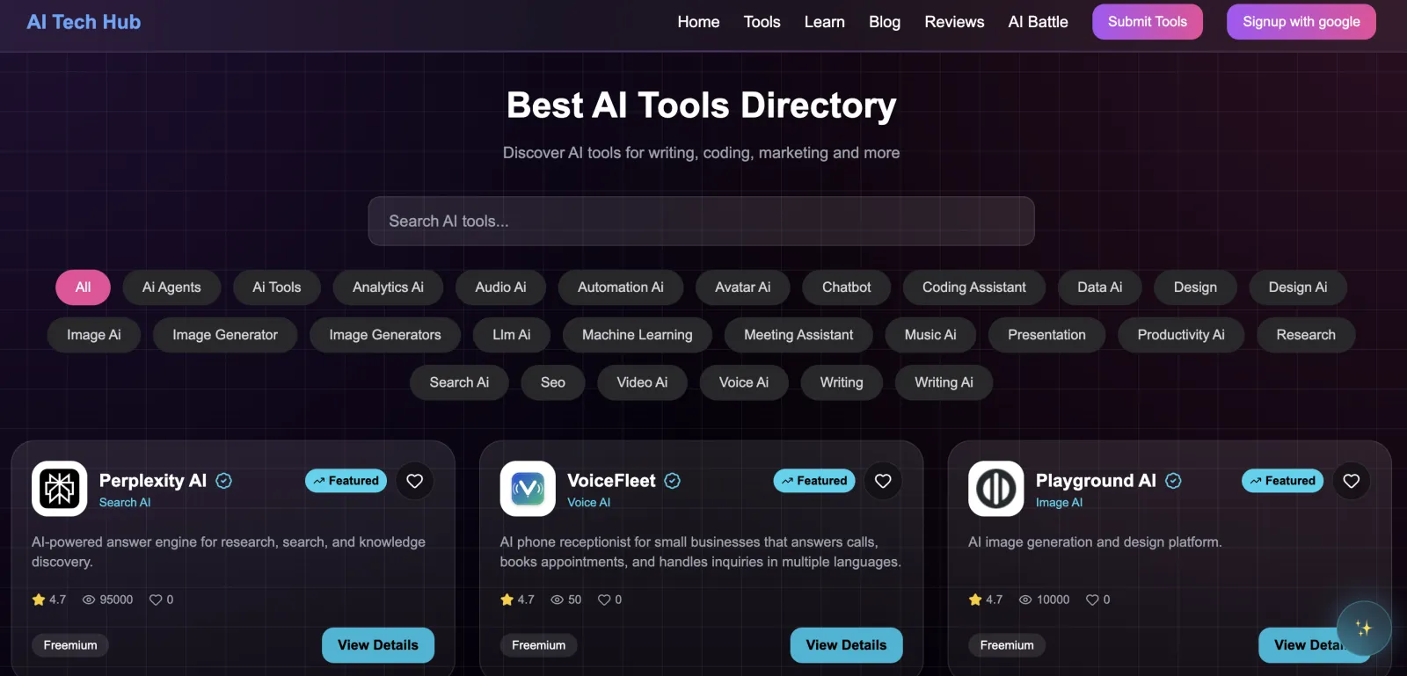Image resolution: width=1407 pixels, height=676 pixels.
Task: Filter by Music Ai category
Action: point(930,335)
